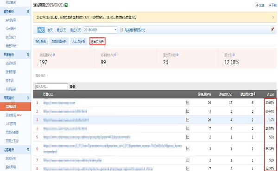Focus the 输入URL search field
Screen dimensions: 278x171
pos(51,86)
